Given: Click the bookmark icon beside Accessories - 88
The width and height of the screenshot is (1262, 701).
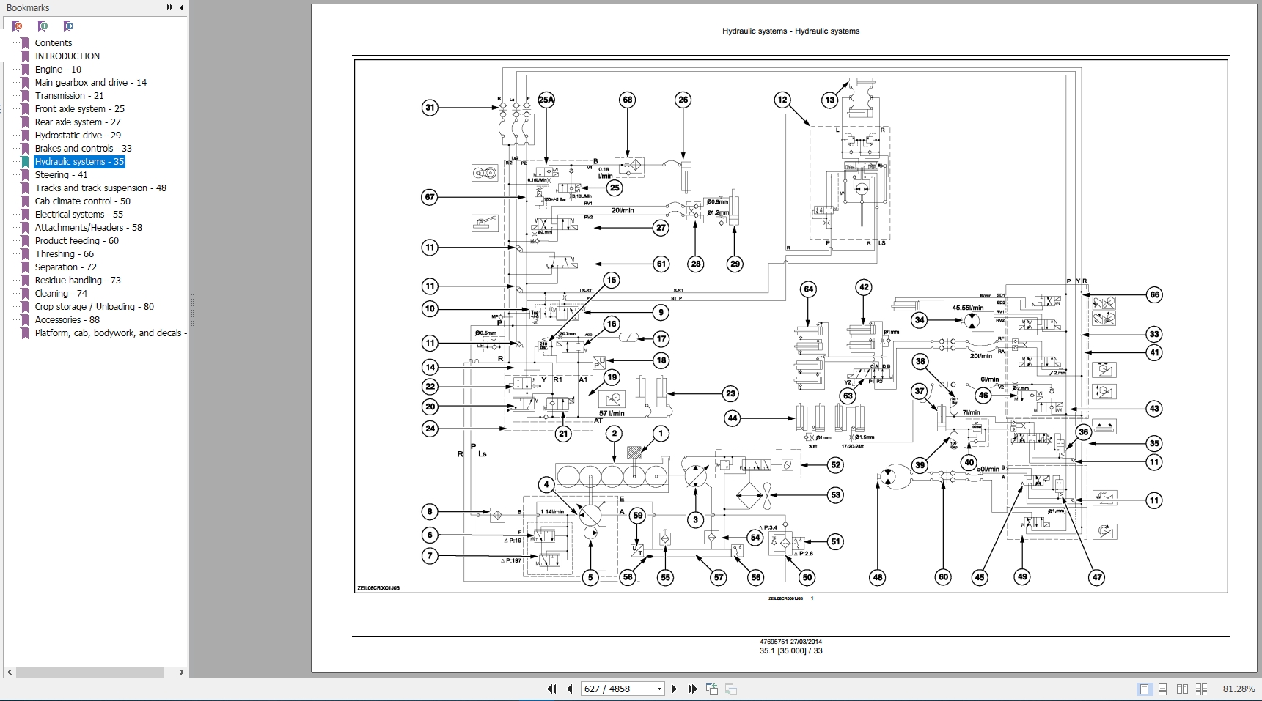Looking at the screenshot, I should [25, 320].
